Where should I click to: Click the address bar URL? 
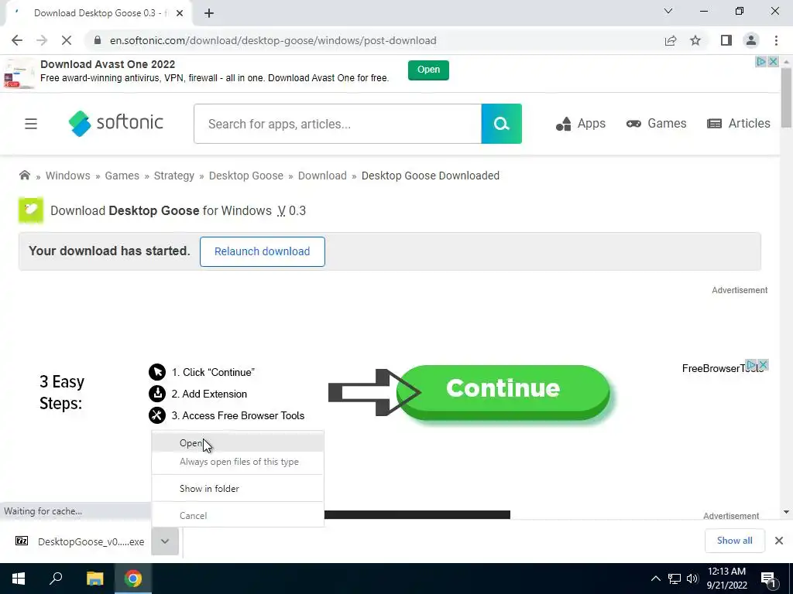click(273, 40)
